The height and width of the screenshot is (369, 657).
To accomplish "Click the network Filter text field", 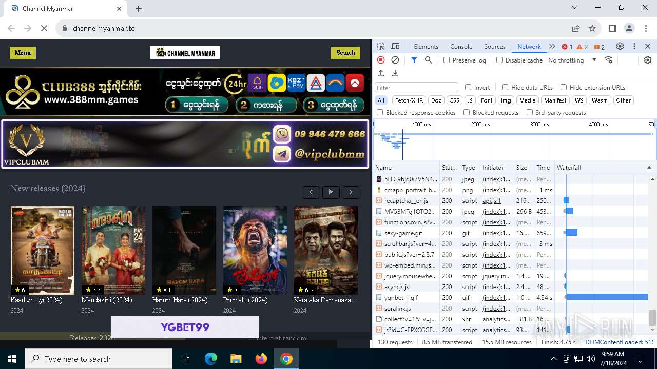I will click(416, 88).
